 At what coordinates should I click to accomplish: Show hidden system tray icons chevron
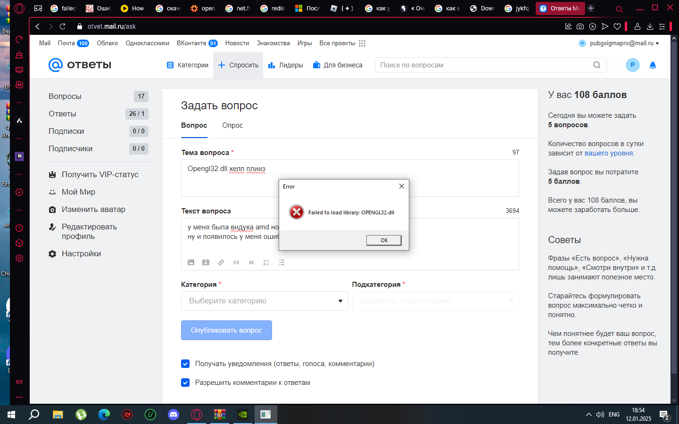(x=588, y=415)
